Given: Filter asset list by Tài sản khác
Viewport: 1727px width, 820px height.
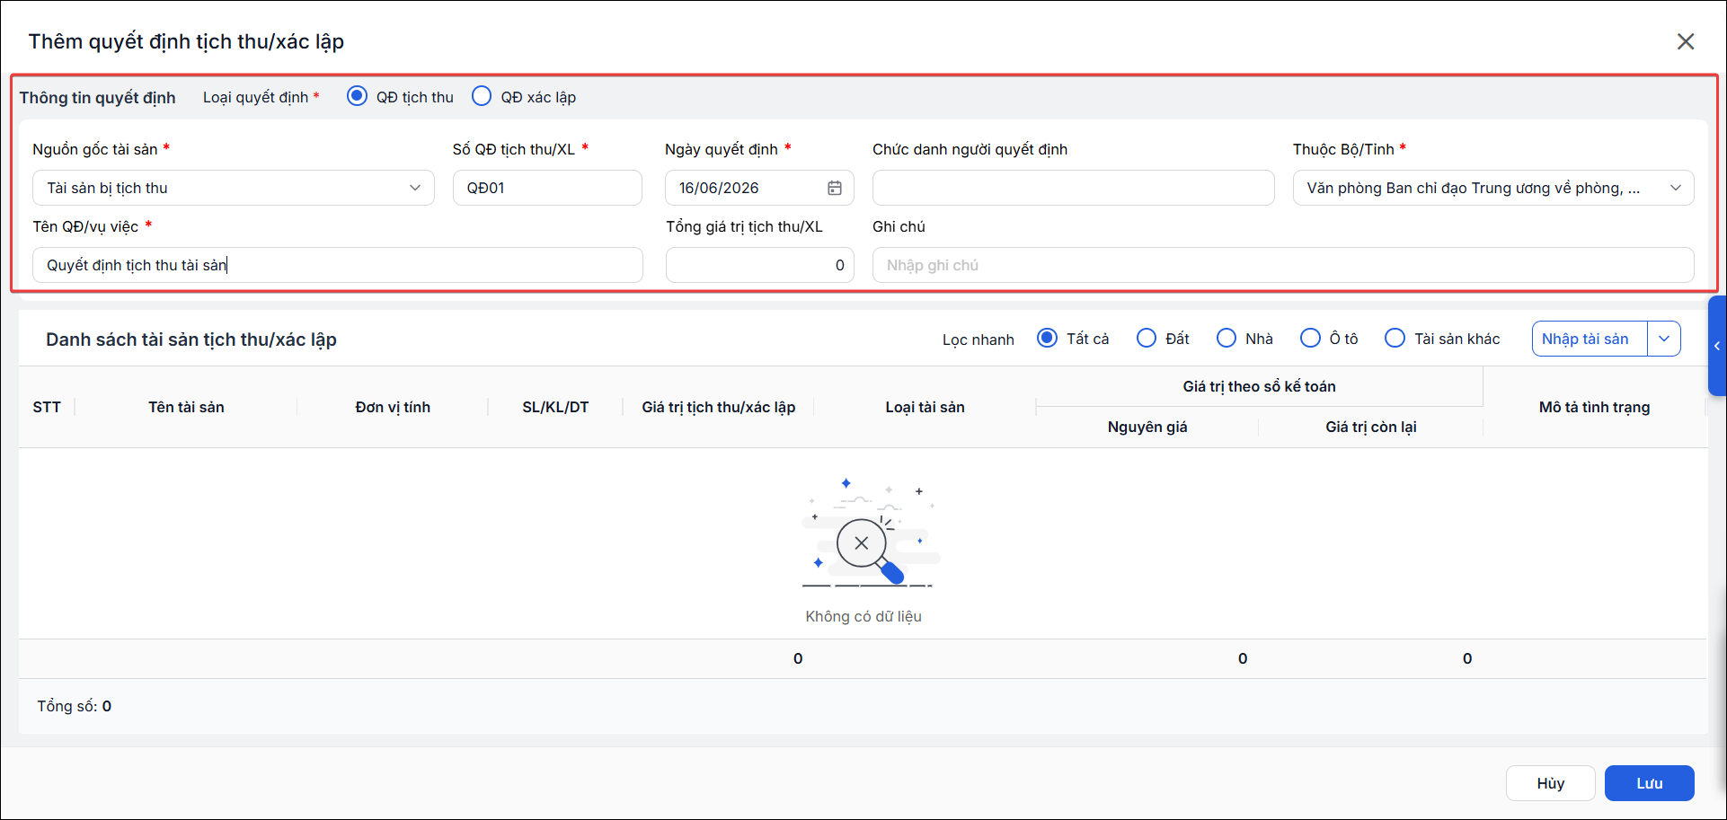Looking at the screenshot, I should pyautogui.click(x=1395, y=339).
